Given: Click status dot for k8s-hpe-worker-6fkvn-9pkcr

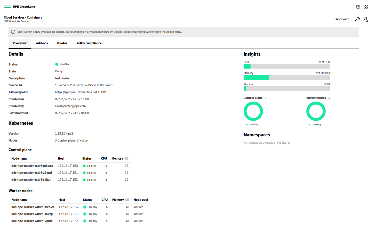Looking at the screenshot, I should click(x=85, y=221).
